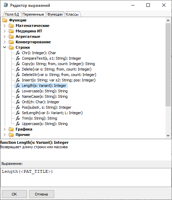Click the root Функции folder icon
Viewport: 172px width, 200px height.
point(5,20)
